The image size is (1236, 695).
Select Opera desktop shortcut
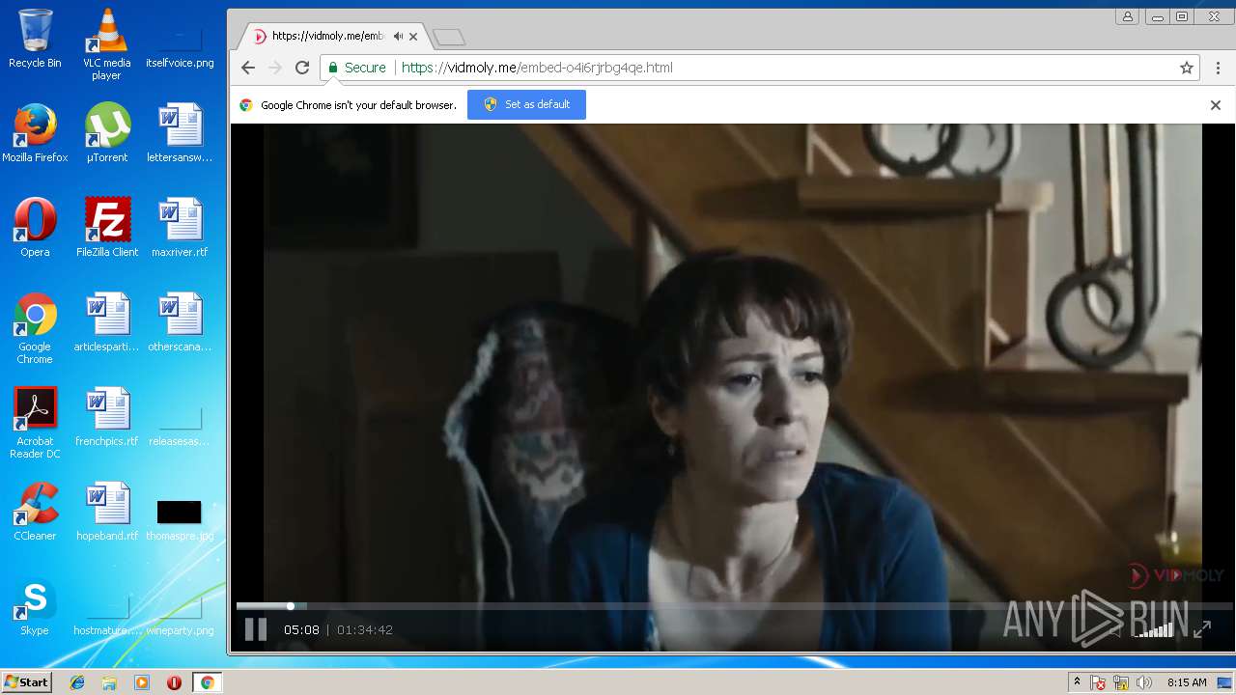click(35, 228)
